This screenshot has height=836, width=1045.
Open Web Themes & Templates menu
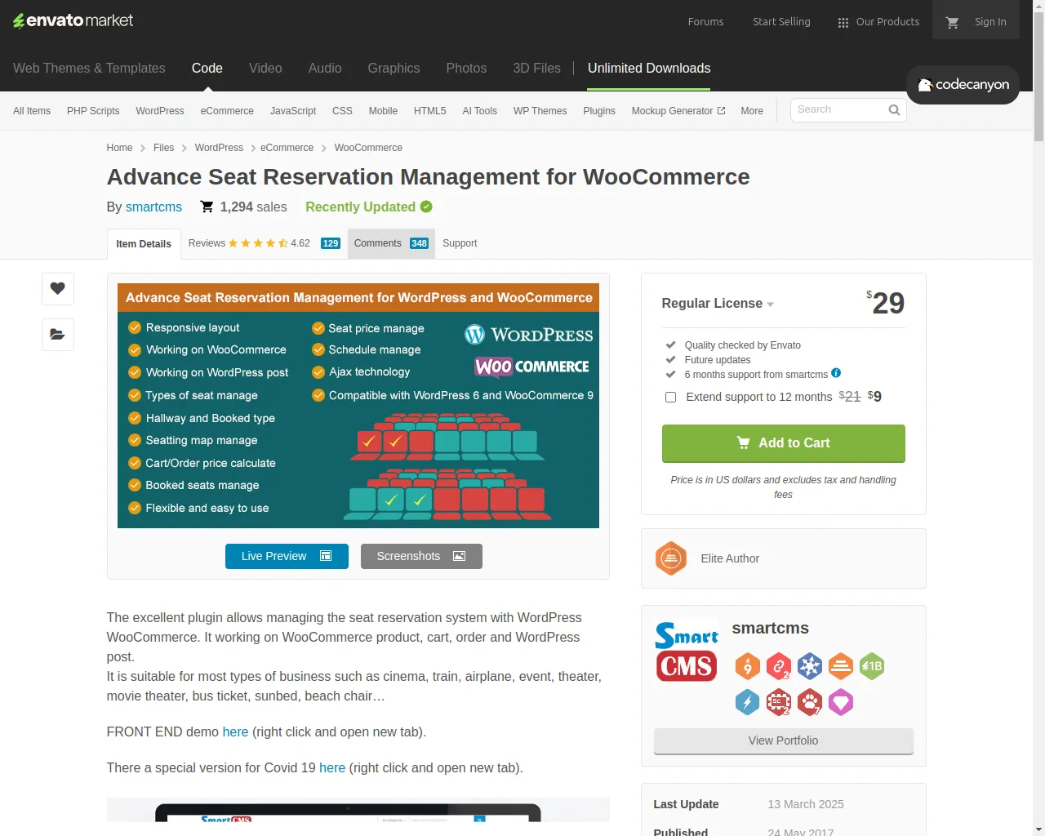(x=89, y=69)
